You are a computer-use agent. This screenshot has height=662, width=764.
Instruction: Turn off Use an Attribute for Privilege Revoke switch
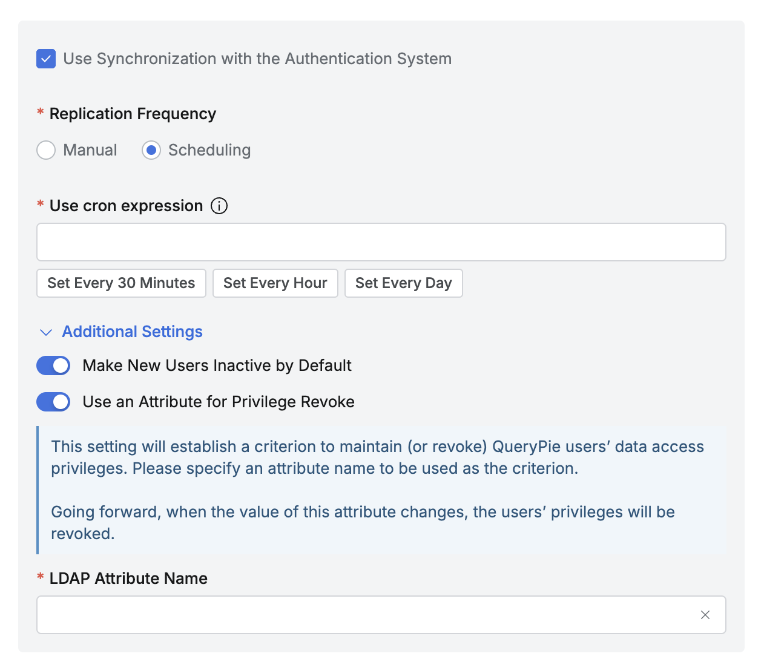pyautogui.click(x=53, y=402)
